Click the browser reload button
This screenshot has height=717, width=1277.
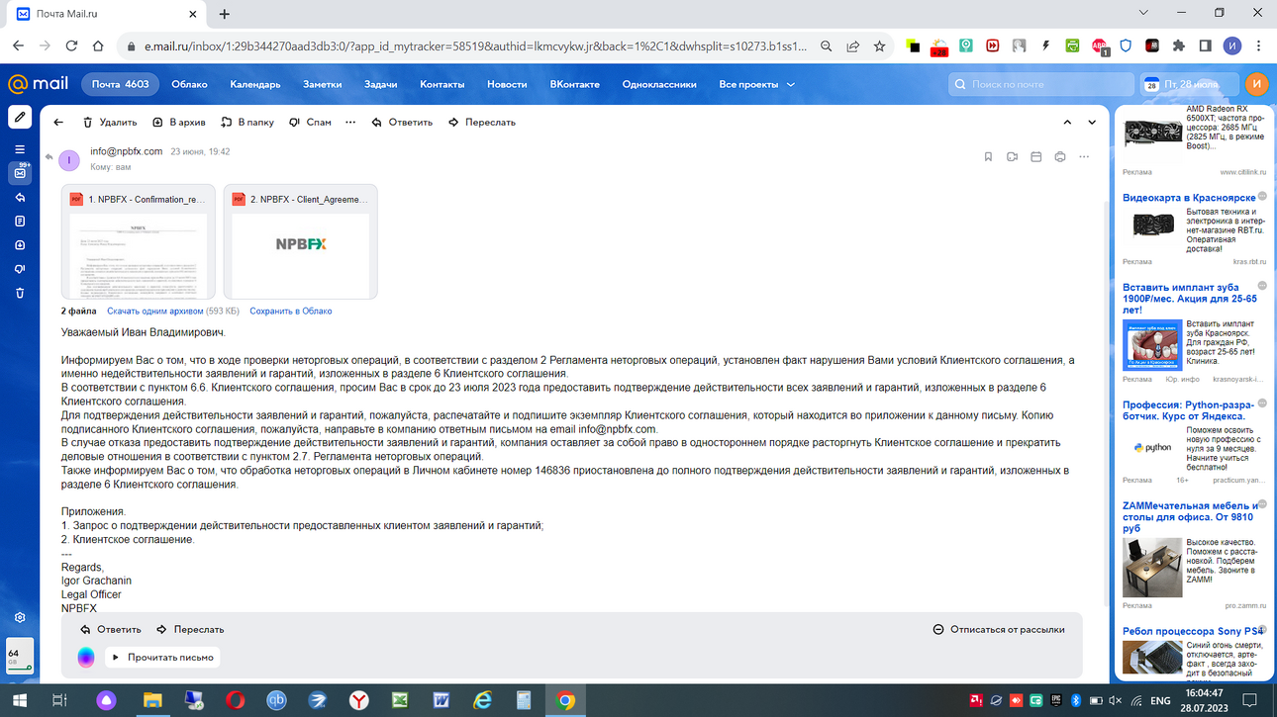(x=71, y=46)
